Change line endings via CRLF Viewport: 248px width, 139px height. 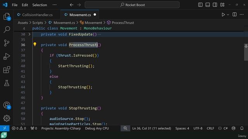pos(210,128)
